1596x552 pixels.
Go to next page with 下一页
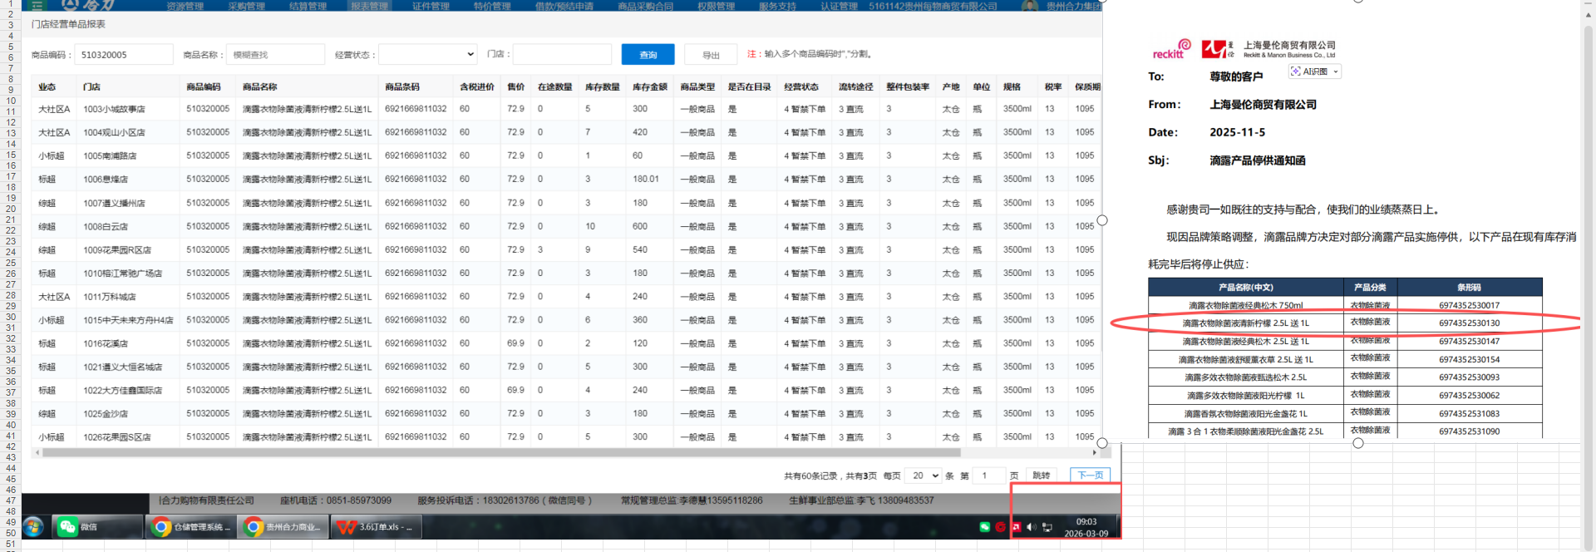click(x=1089, y=476)
